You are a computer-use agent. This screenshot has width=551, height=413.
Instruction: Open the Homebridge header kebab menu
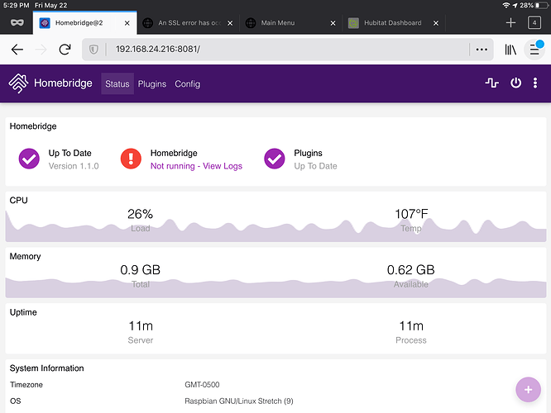[534, 83]
